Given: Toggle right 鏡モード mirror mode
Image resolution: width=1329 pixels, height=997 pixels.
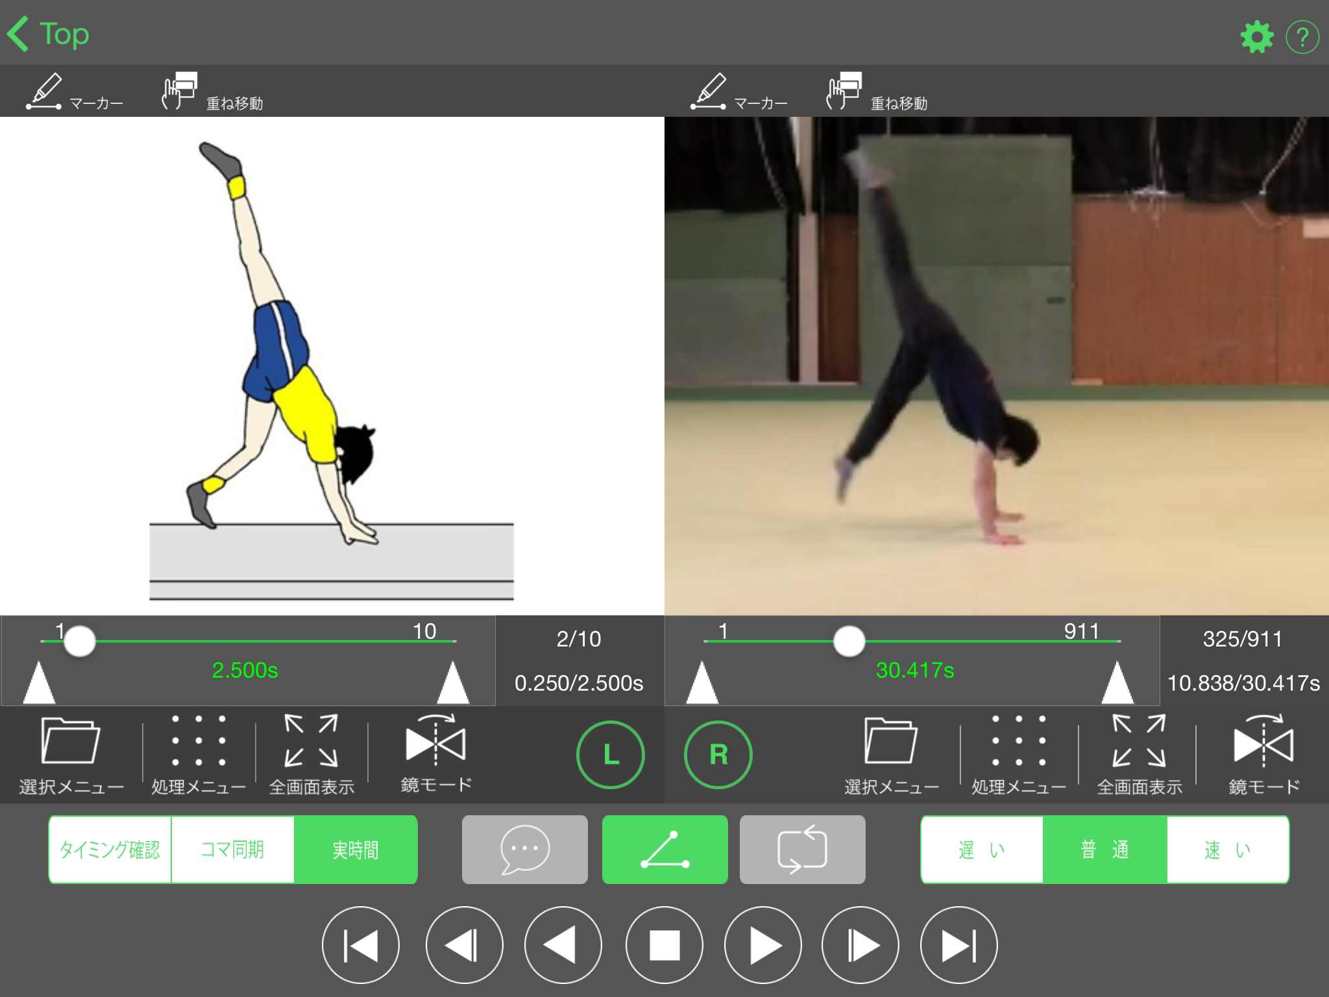Looking at the screenshot, I should point(1263,755).
